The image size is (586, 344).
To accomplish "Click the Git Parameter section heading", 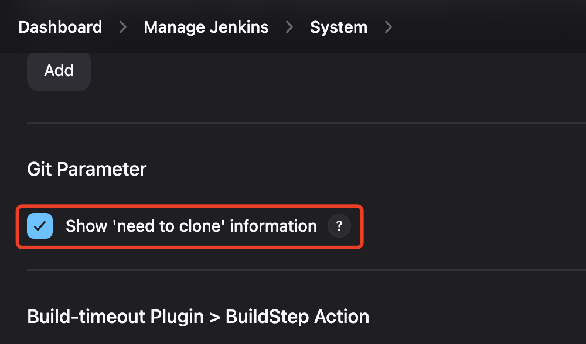I will 87,169.
